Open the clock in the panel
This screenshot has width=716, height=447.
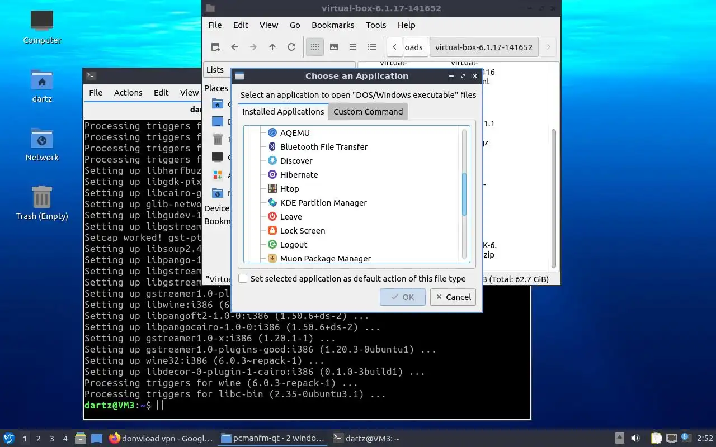tap(705, 439)
